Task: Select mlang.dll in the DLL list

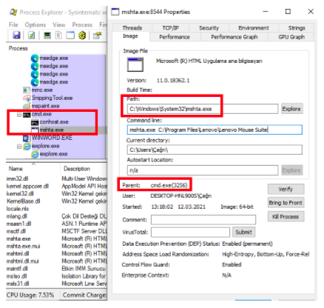Action: (x=17, y=216)
